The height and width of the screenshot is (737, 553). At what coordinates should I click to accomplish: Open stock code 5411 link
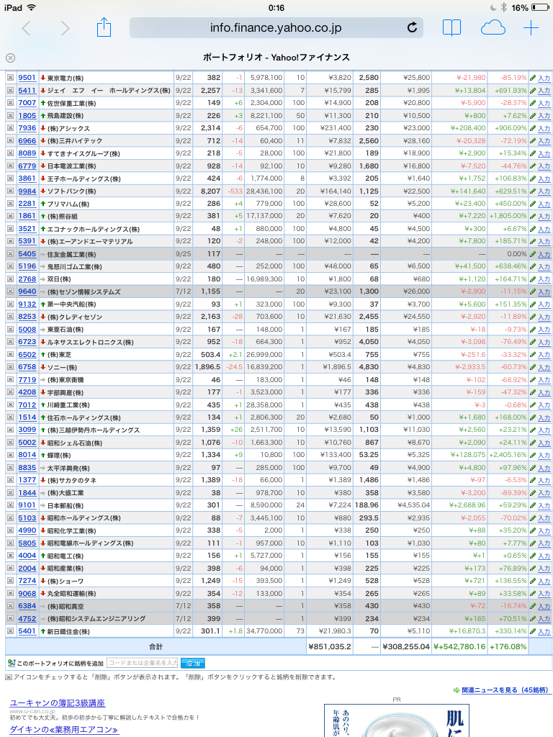[27, 90]
